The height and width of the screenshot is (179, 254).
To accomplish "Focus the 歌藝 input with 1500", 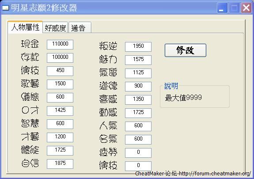I will 60,84.
